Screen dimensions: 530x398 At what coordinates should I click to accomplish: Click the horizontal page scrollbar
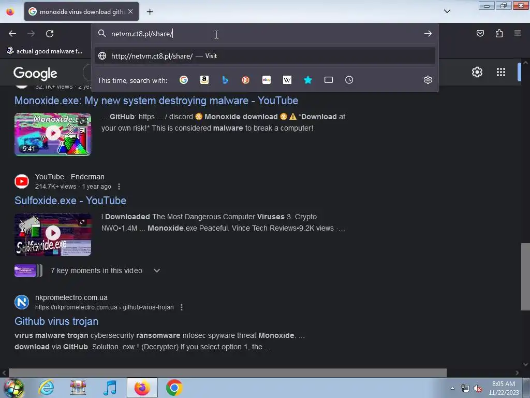pos(228,373)
